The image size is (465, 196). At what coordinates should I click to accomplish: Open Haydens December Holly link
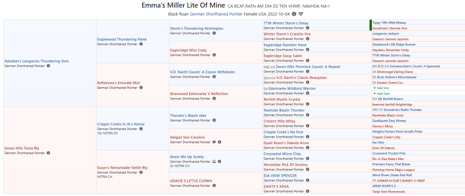pyautogui.click(x=391, y=50)
